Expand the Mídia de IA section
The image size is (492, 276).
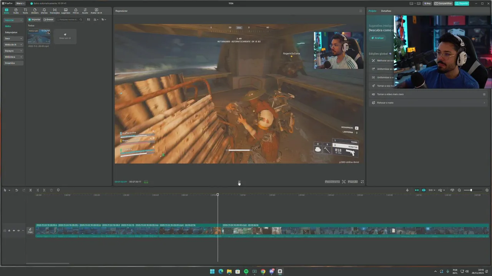click(13, 44)
